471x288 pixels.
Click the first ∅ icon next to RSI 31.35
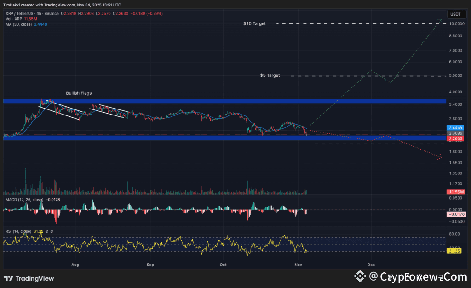point(46,231)
